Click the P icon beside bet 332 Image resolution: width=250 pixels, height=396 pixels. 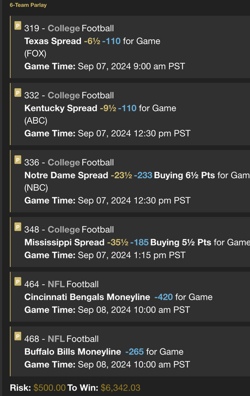[x=18, y=93]
